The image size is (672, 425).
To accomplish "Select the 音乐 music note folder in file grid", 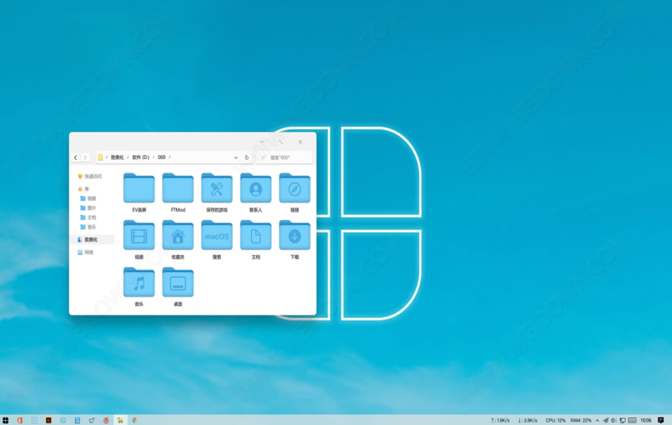I will click(x=139, y=286).
